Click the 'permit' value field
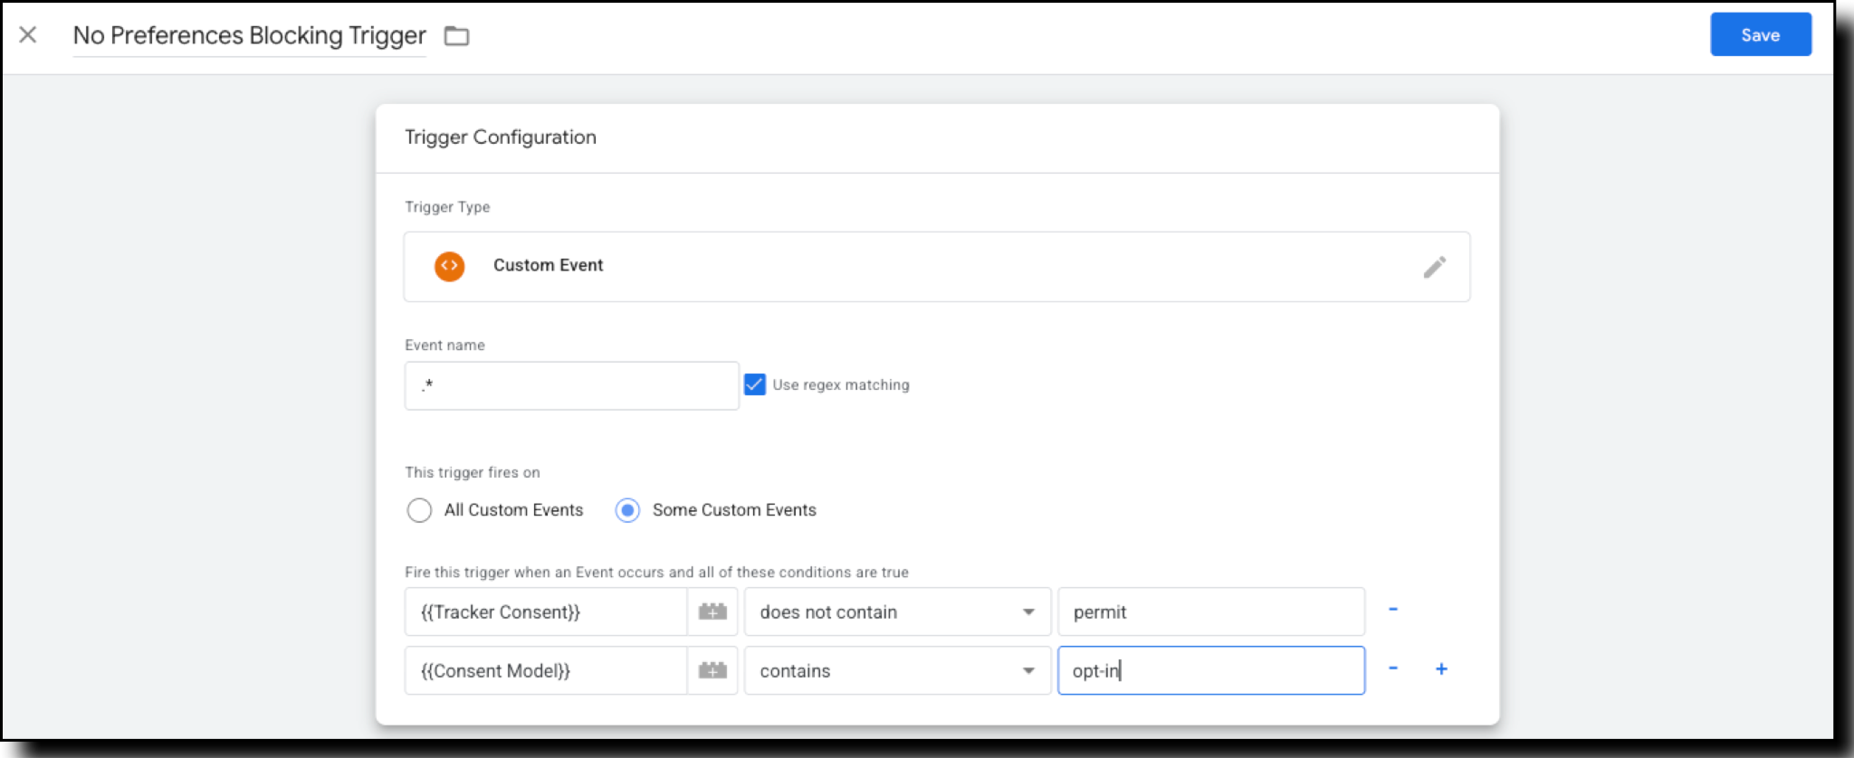Image resolution: width=1854 pixels, height=758 pixels. coord(1211,612)
